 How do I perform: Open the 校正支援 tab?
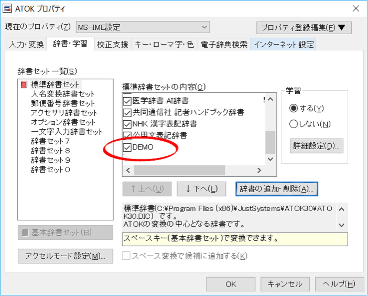pos(112,44)
